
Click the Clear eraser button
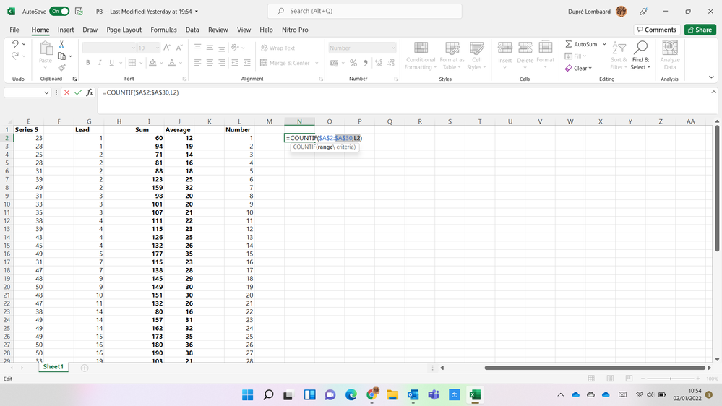pyautogui.click(x=578, y=68)
